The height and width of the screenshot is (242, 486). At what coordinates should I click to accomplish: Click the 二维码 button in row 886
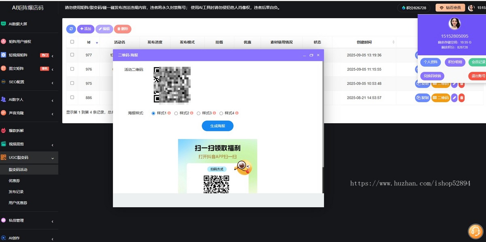441,98
